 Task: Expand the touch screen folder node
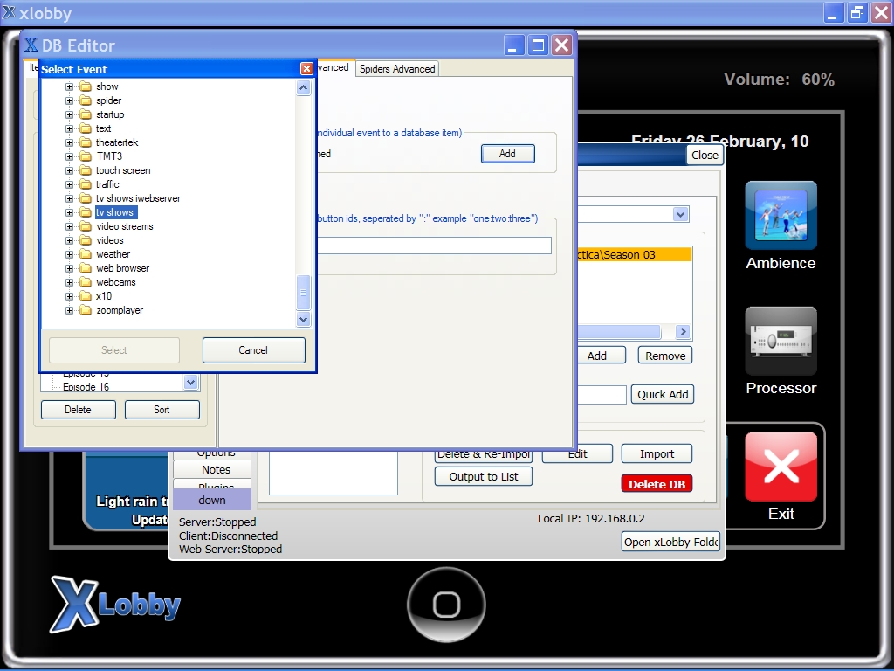[69, 170]
